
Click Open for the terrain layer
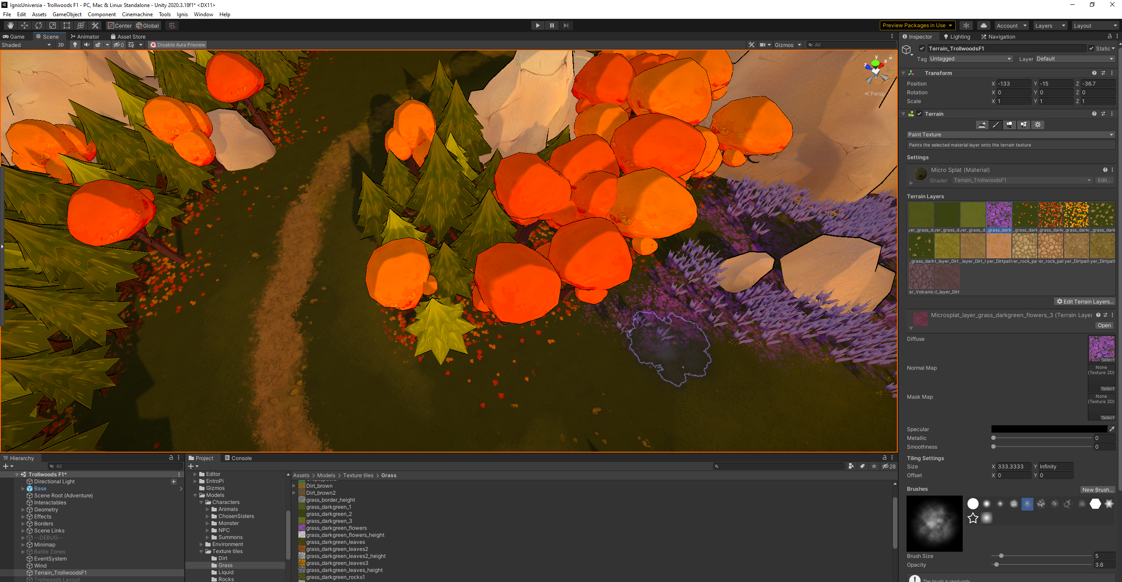click(x=1104, y=325)
